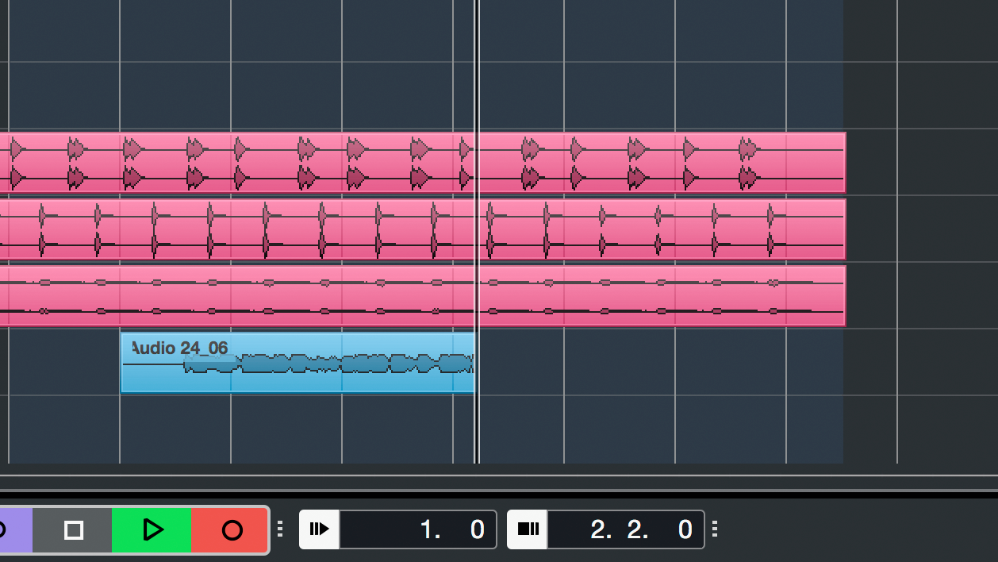The height and width of the screenshot is (562, 998).
Task: Click the white project cursor line
Action: tap(477, 232)
